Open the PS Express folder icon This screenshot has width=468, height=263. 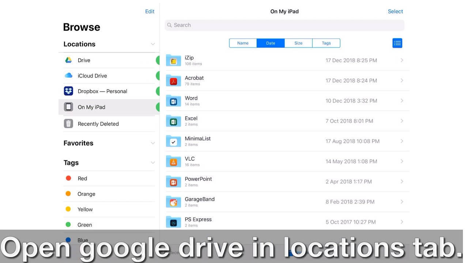pyautogui.click(x=173, y=222)
